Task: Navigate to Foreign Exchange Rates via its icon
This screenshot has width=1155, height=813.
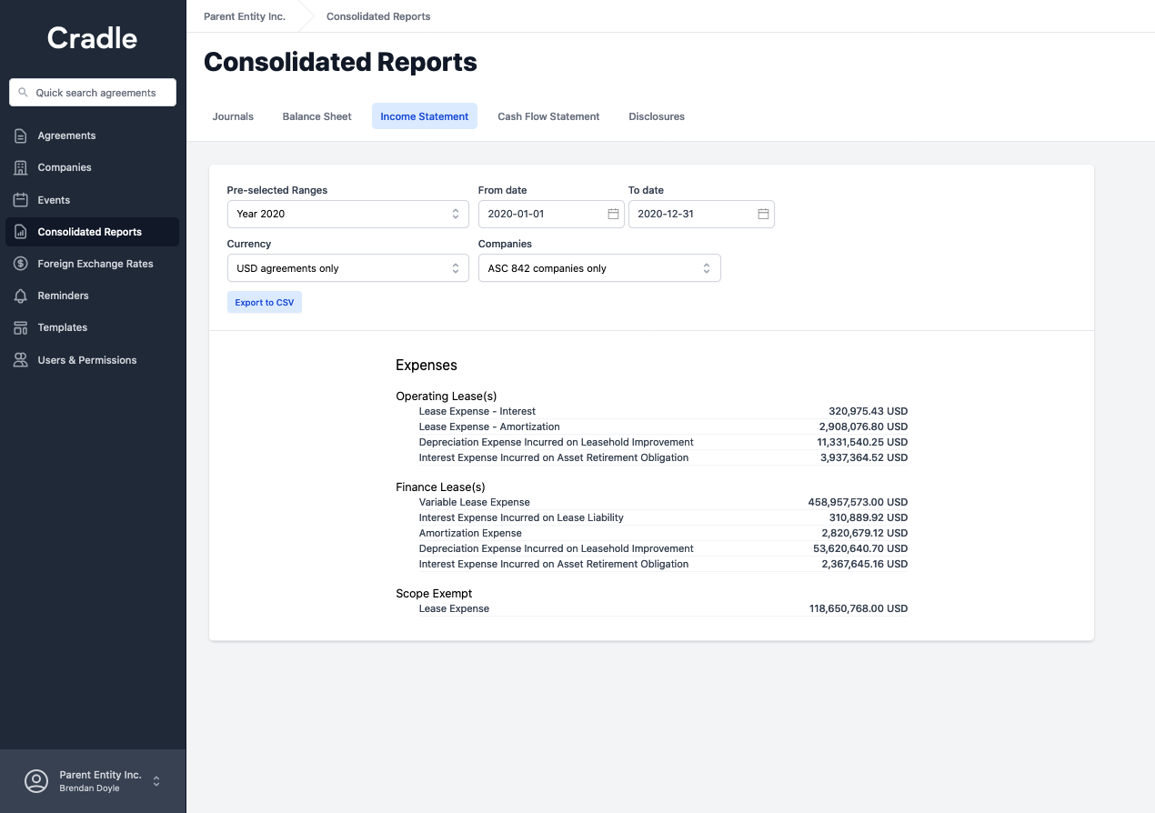Action: 20,264
